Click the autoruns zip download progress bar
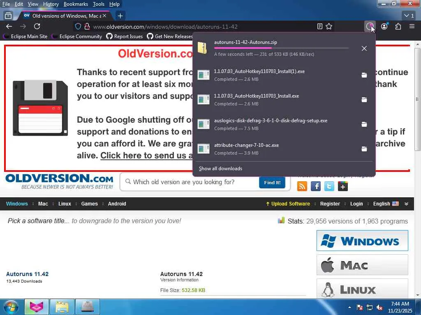421x315 pixels. coord(281,48)
